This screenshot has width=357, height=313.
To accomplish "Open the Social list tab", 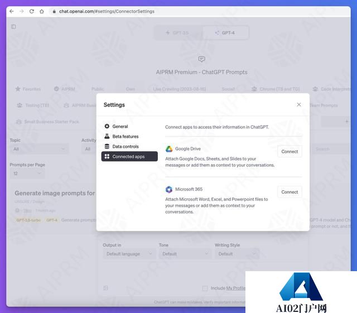I will (x=228, y=89).
